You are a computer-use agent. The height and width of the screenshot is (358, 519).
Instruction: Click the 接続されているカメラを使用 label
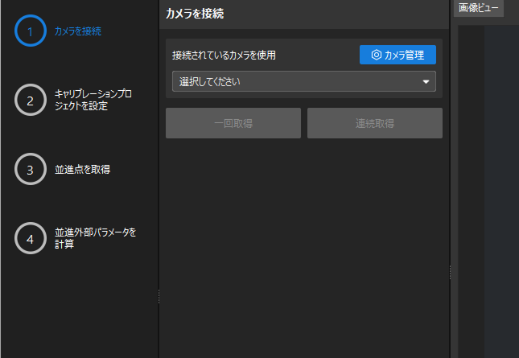click(x=224, y=56)
